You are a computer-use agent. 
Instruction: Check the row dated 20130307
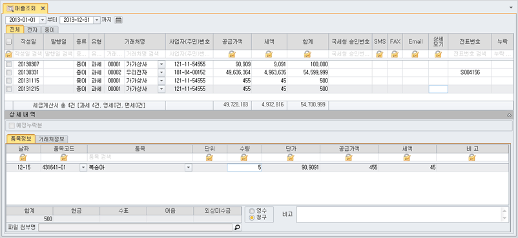pos(8,64)
